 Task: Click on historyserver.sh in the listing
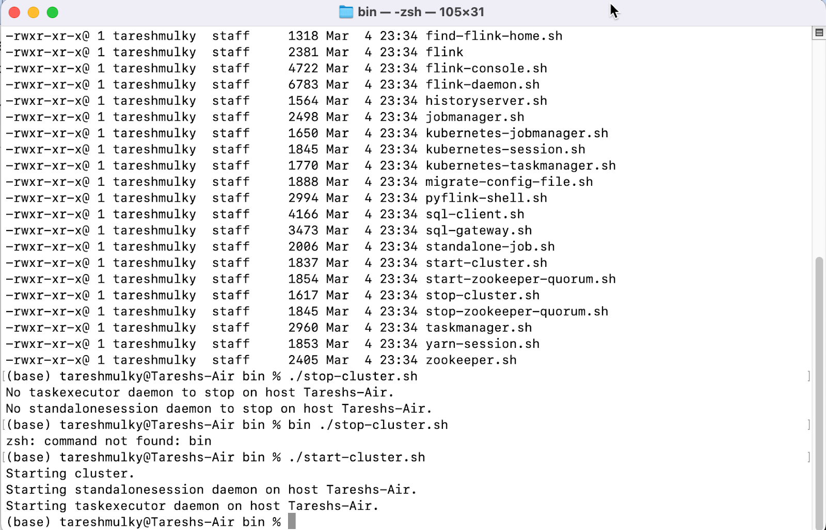(x=486, y=101)
